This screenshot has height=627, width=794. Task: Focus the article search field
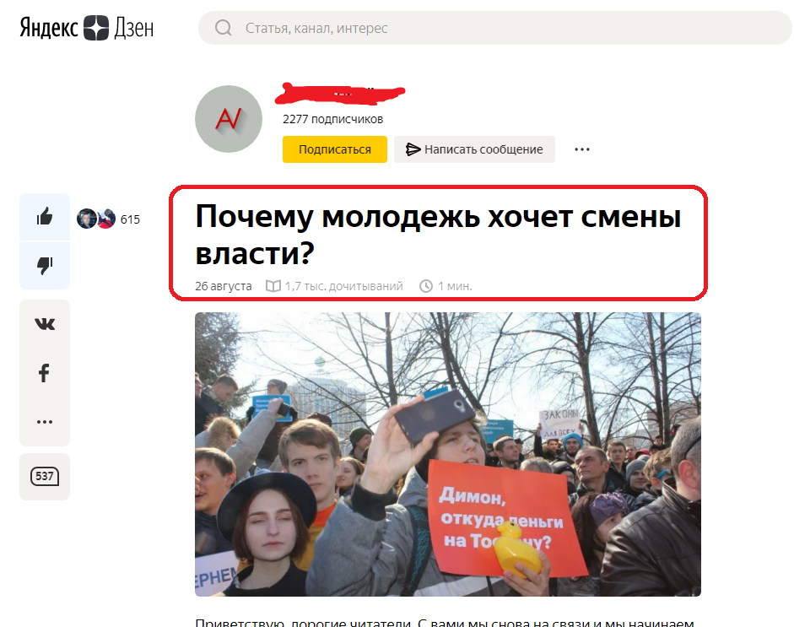[494, 28]
